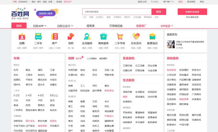Screen dimensions: 218x132
Task: Open the 宠物 pets category icon
Action: (x=71, y=36)
